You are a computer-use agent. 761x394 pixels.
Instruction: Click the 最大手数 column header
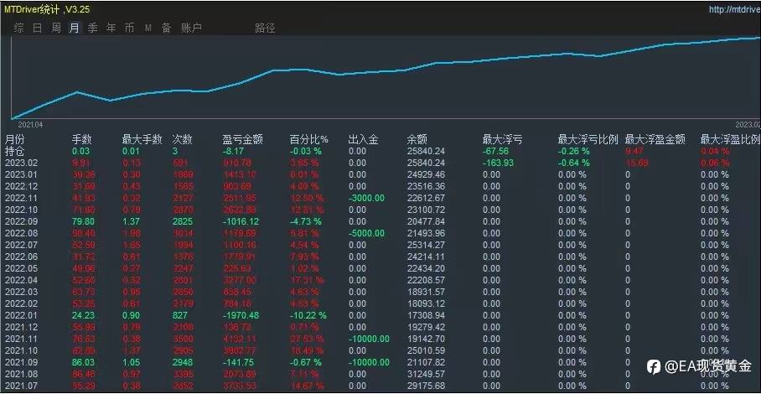pos(142,140)
